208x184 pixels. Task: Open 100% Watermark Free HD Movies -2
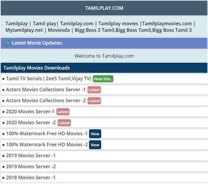tap(47, 144)
